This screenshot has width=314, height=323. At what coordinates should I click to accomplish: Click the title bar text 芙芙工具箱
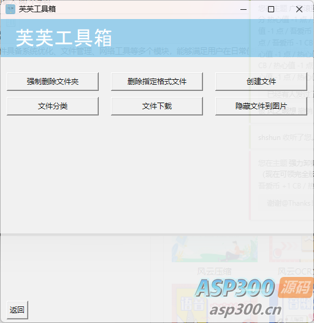[x=37, y=9]
